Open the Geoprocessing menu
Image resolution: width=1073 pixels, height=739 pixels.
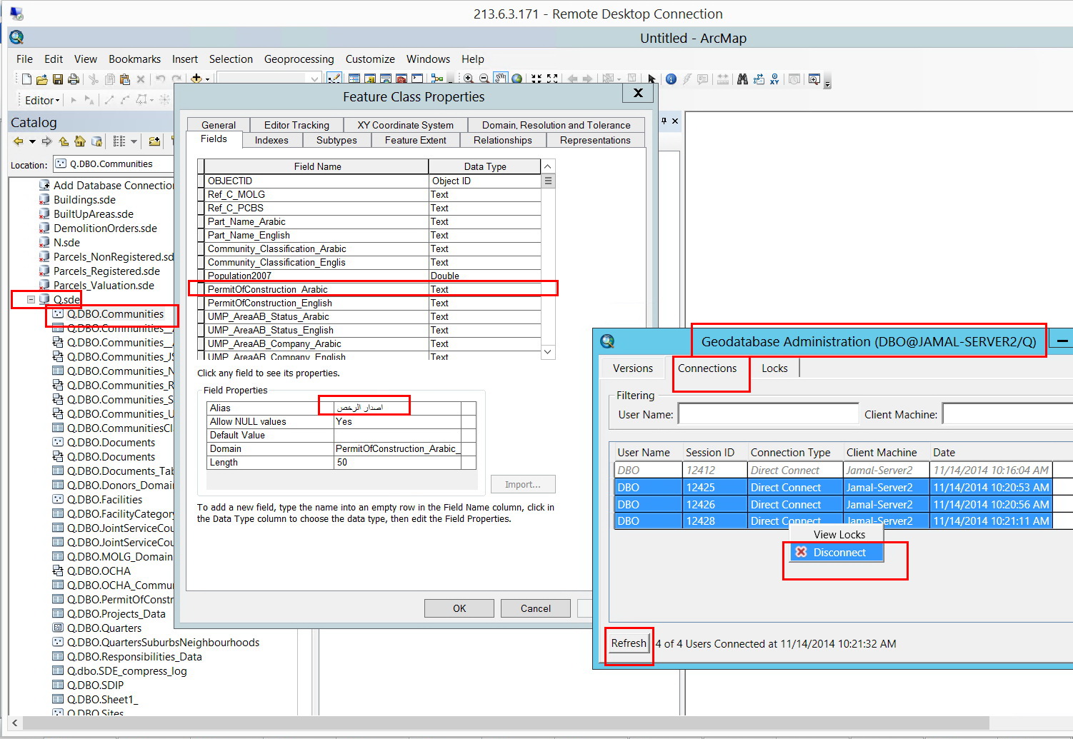(299, 59)
